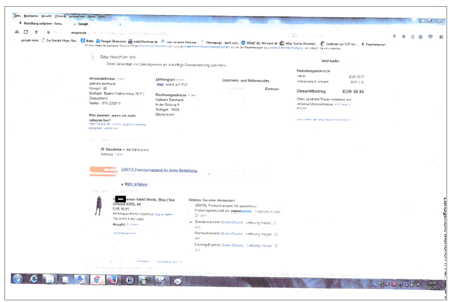Screen dimensions: 451x302
Task: Open the Bearbeiten menu
Action: point(31,16)
